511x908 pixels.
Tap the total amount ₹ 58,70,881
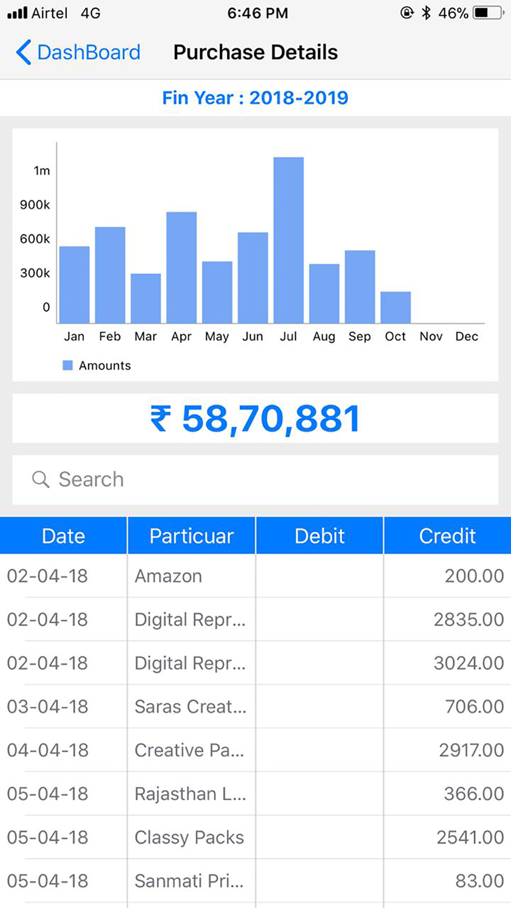tap(255, 418)
